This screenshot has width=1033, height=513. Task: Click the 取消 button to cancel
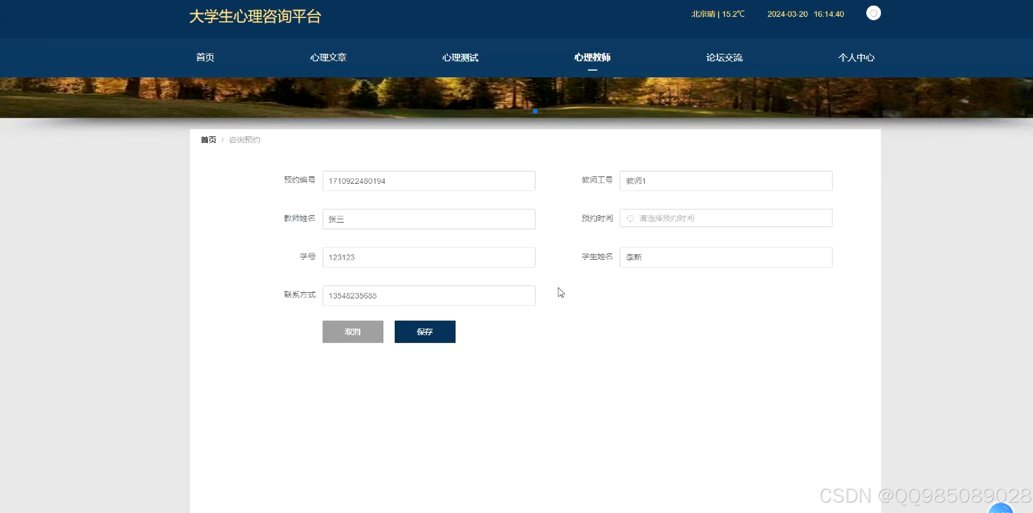(x=353, y=331)
